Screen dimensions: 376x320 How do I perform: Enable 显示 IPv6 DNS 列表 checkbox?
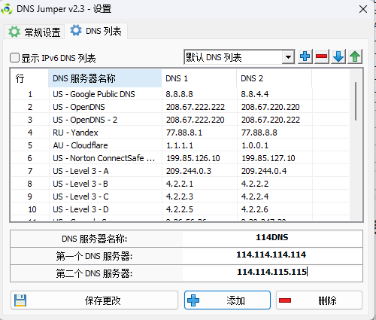pyautogui.click(x=14, y=57)
